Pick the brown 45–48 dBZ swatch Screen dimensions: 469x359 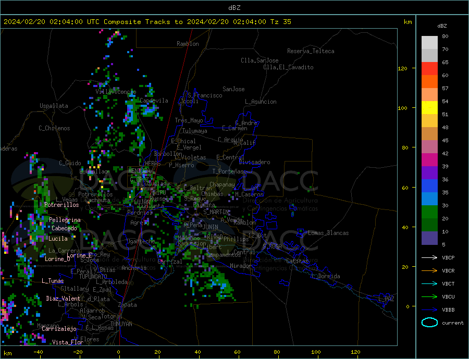(429, 134)
